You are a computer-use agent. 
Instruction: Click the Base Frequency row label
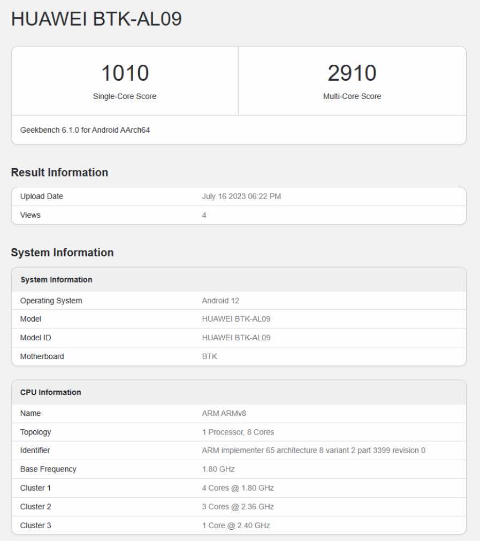click(48, 469)
